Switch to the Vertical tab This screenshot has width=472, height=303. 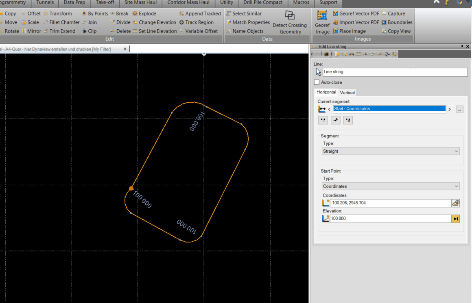(x=347, y=92)
